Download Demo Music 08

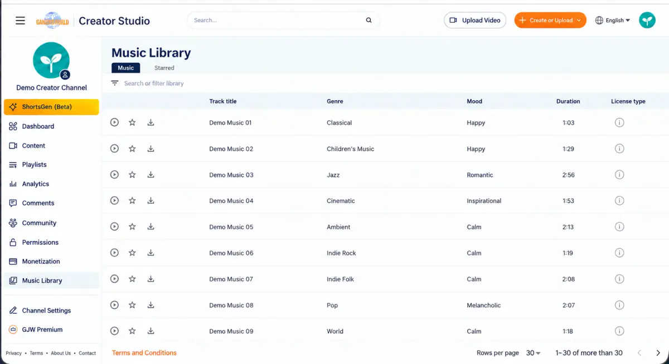151,305
